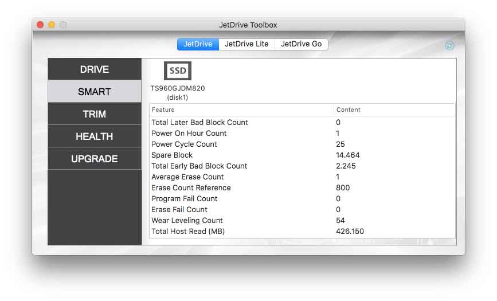Select the Wear Leveling Count row

(302, 220)
